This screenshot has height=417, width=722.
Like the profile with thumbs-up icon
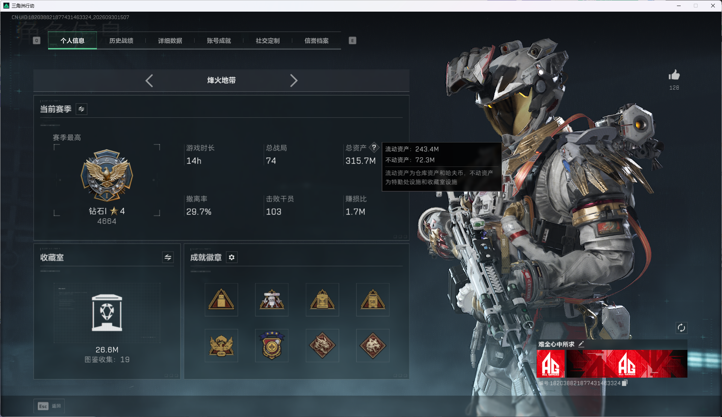[674, 75]
